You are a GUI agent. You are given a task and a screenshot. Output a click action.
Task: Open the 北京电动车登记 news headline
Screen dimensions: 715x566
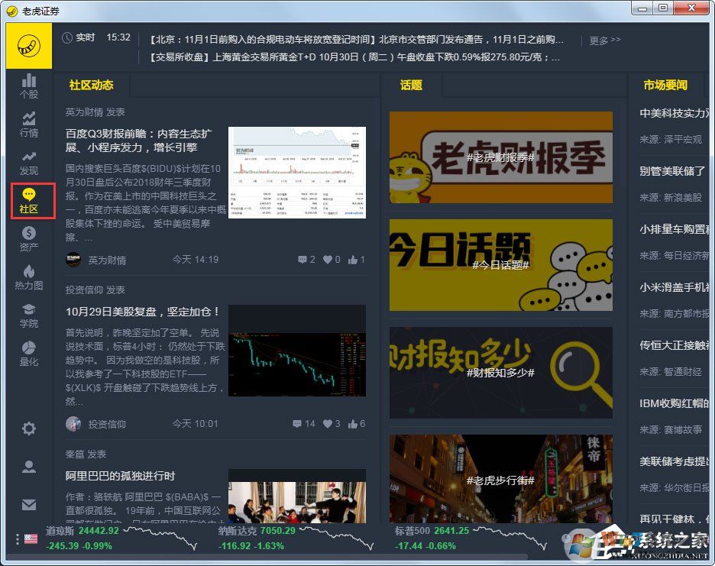(x=357, y=40)
